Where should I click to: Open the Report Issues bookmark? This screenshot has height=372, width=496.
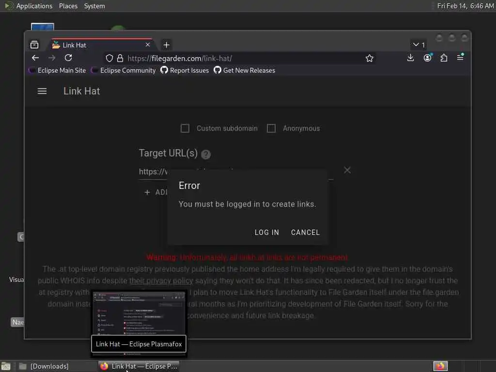[185, 71]
